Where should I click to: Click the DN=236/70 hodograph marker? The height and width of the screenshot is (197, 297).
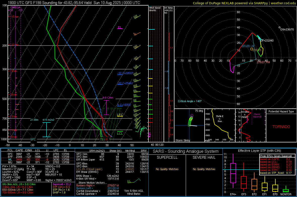(x=279, y=27)
